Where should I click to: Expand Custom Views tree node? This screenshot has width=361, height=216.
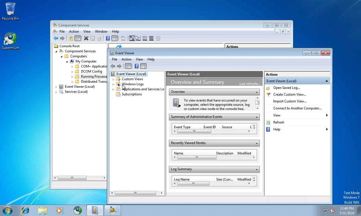coord(113,79)
